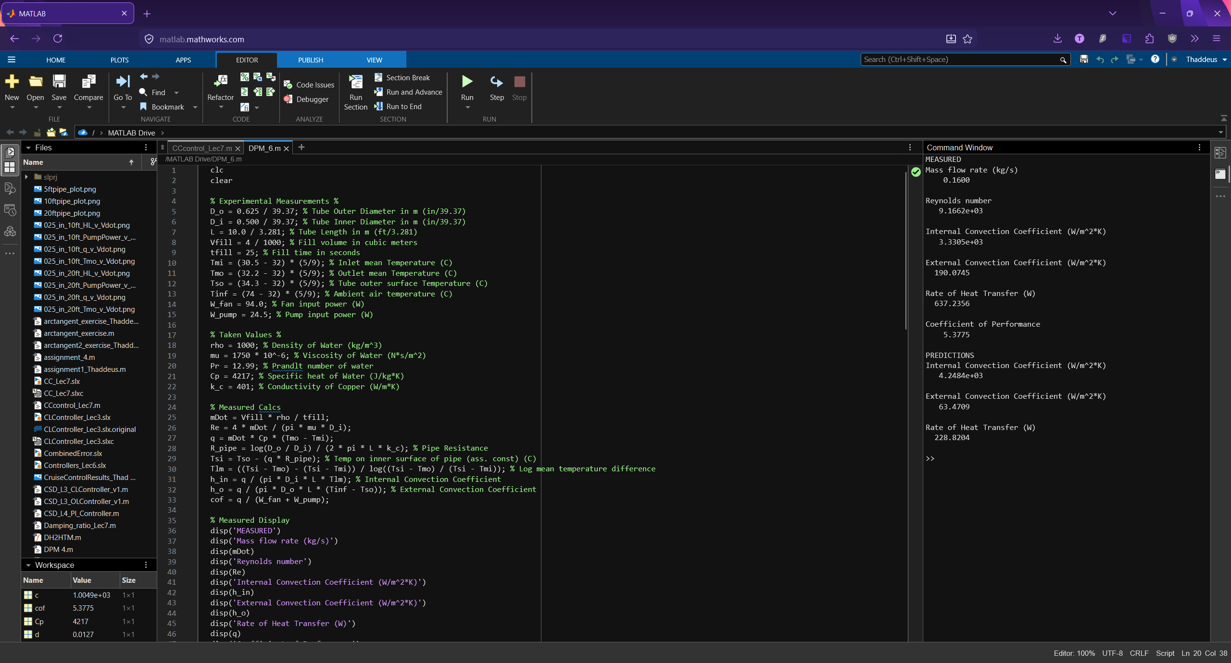The height and width of the screenshot is (663, 1231).
Task: Expand the slprj folder
Action: coord(26,177)
